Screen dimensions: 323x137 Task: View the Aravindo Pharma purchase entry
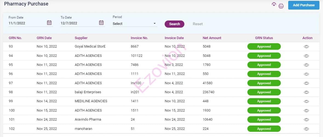(306, 120)
